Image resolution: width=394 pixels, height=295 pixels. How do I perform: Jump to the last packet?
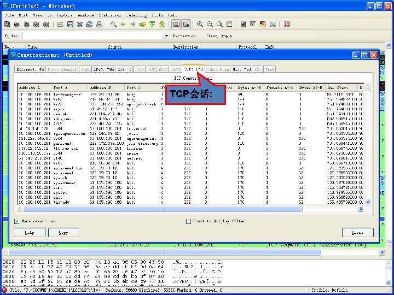[x=162, y=25]
